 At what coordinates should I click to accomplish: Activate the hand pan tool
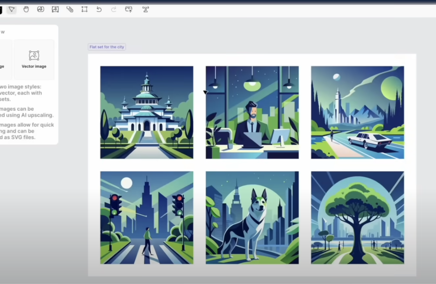[x=26, y=9]
